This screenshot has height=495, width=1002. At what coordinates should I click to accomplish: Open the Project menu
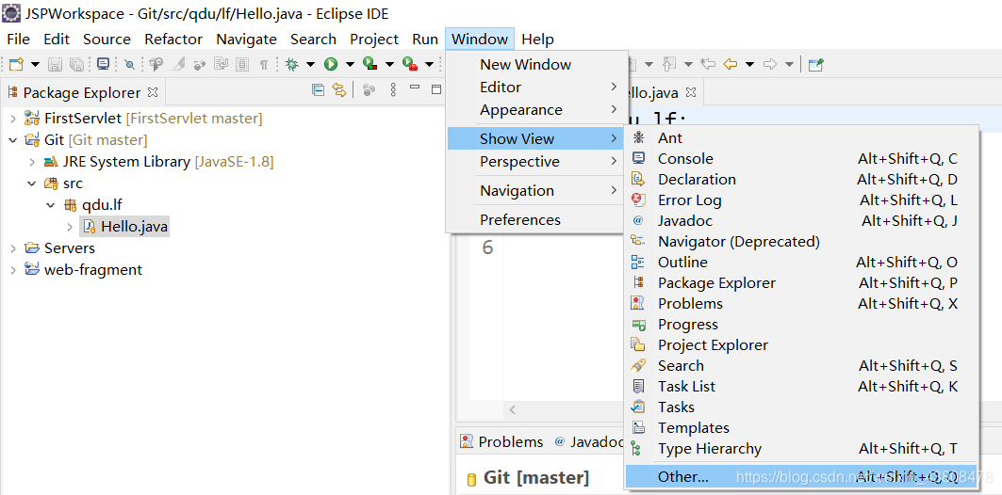point(374,40)
